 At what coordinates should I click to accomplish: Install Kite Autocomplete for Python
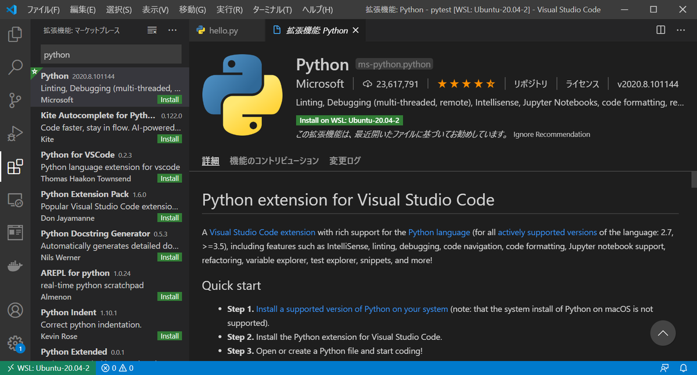(x=170, y=139)
